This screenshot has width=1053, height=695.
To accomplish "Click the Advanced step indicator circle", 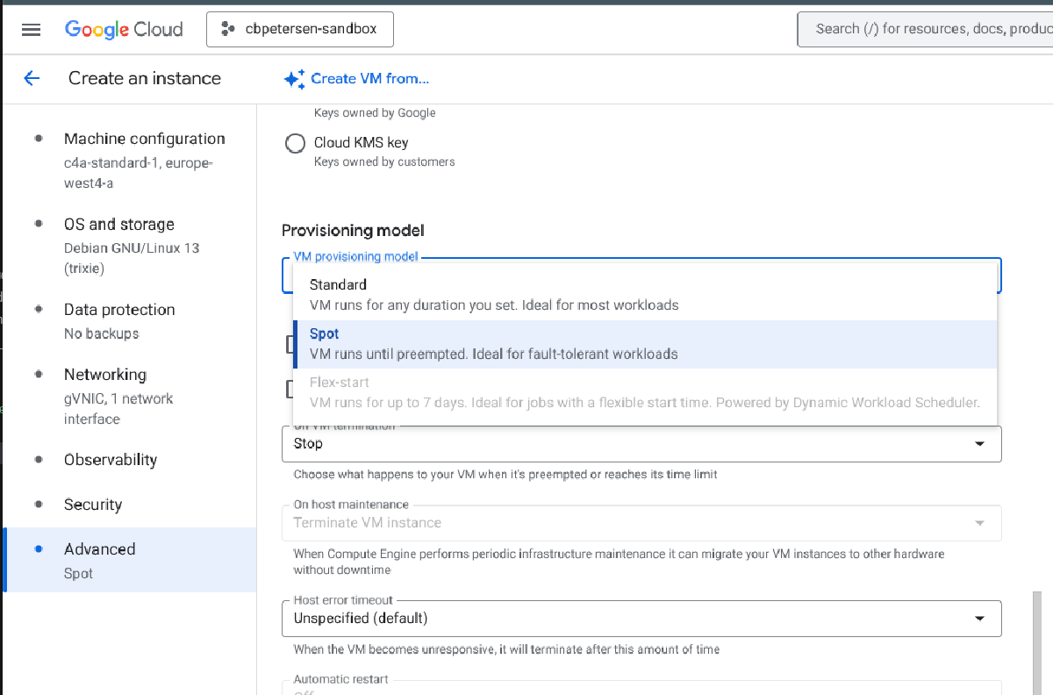I will [x=38, y=549].
